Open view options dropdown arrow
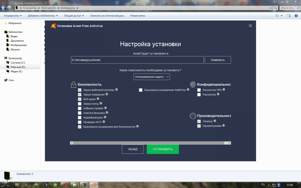 click(x=282, y=16)
